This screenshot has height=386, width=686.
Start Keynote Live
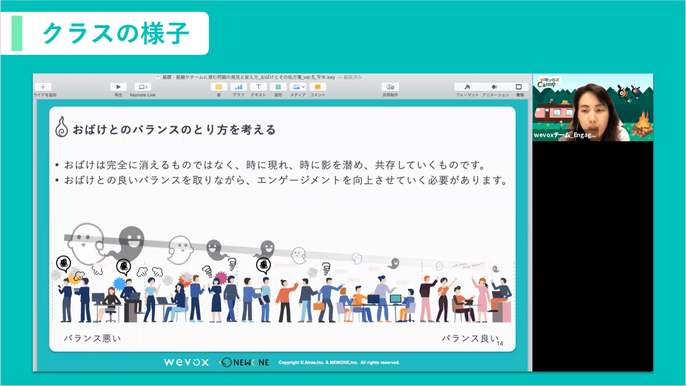click(x=143, y=87)
